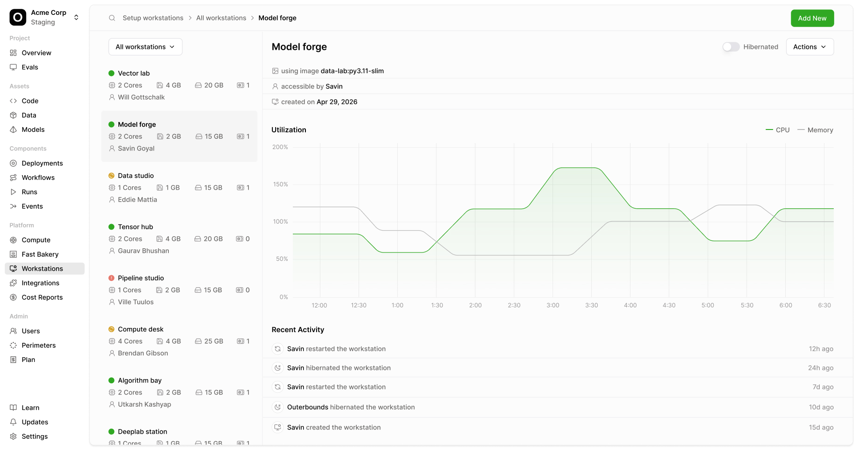This screenshot has width=858, height=450.
Task: Click the image name data-lab:py3.11-slim
Action: click(x=352, y=71)
